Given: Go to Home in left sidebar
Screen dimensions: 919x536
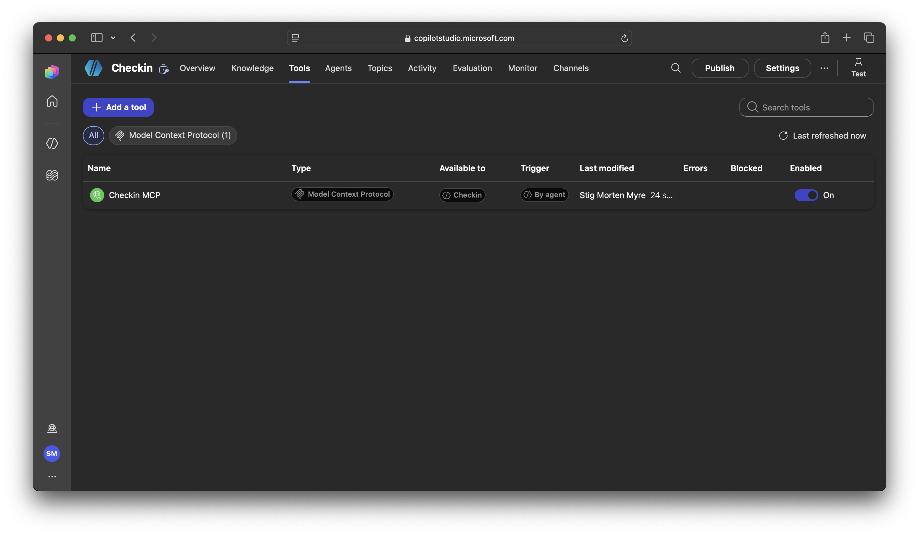Looking at the screenshot, I should [52, 101].
